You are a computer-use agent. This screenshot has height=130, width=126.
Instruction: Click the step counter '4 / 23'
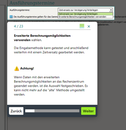[18, 26]
